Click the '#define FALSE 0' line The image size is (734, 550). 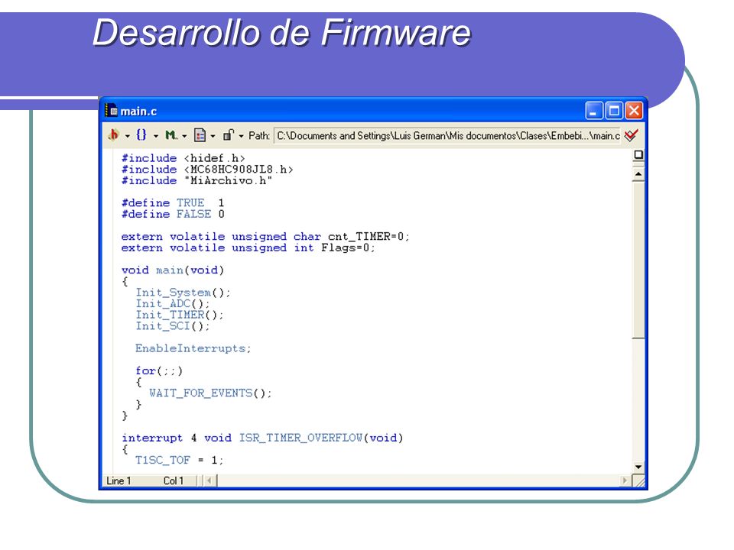(x=173, y=214)
